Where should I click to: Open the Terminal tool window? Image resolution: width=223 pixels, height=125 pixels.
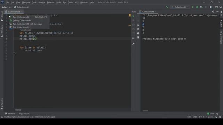click(10, 114)
